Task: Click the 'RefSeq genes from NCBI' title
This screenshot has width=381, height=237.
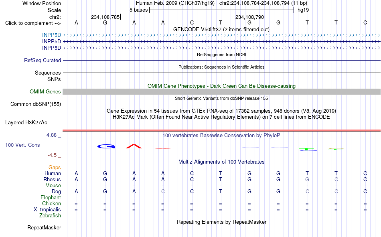Action: click(221, 55)
